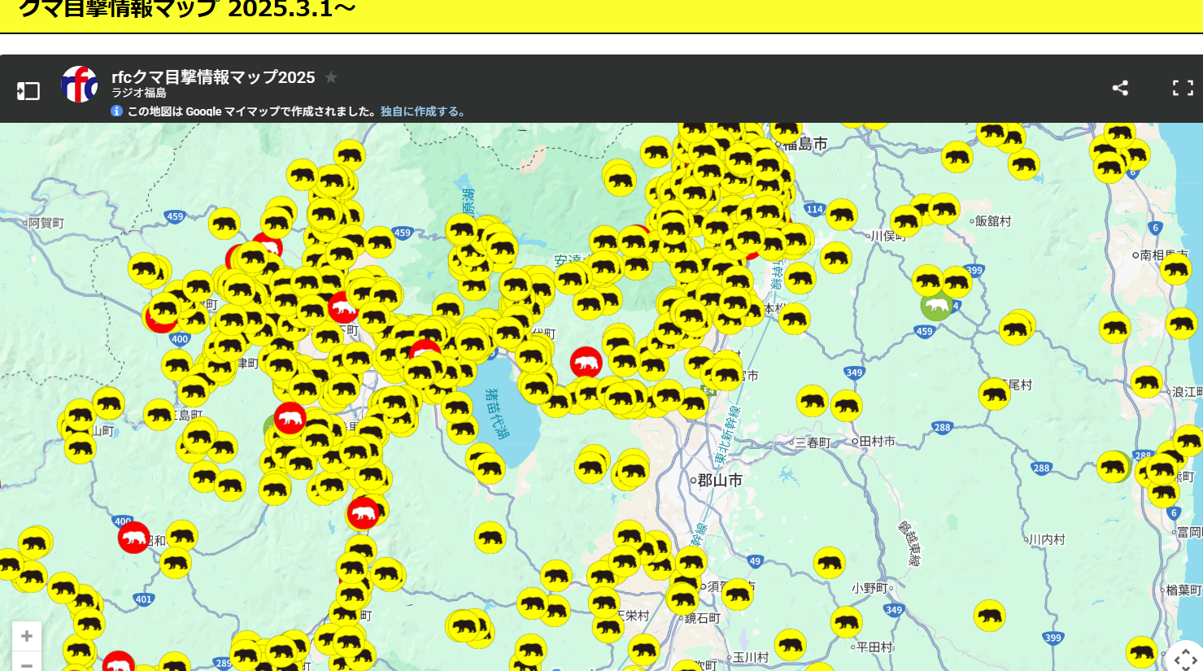
Task: Click red bear marker beside 昭和 label
Action: (x=133, y=538)
